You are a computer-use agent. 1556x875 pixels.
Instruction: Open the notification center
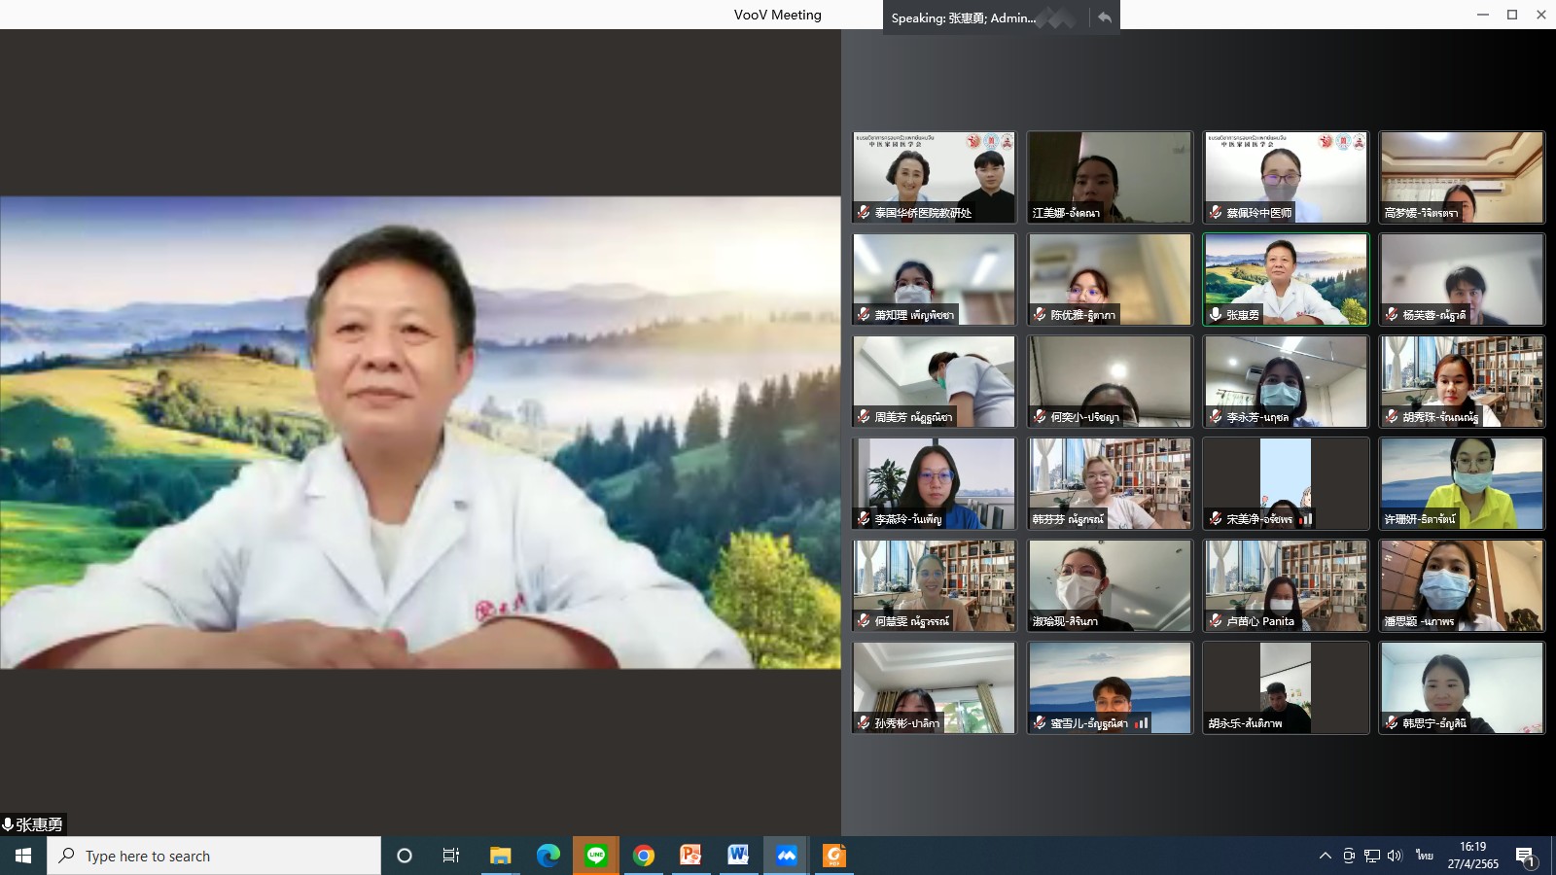1525,857
